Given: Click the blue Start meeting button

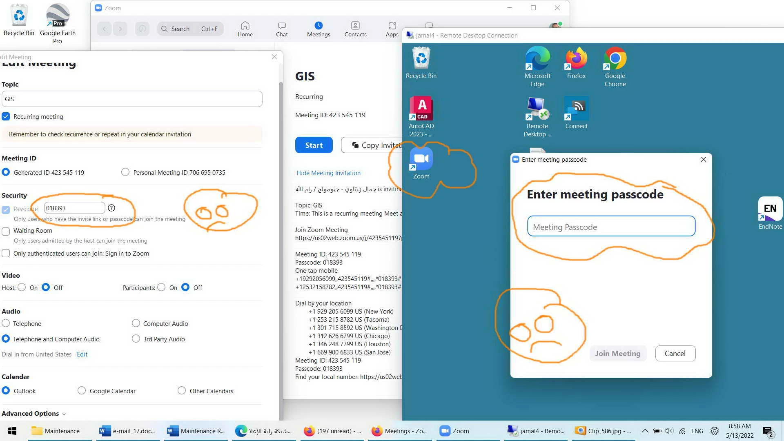Looking at the screenshot, I should [314, 145].
